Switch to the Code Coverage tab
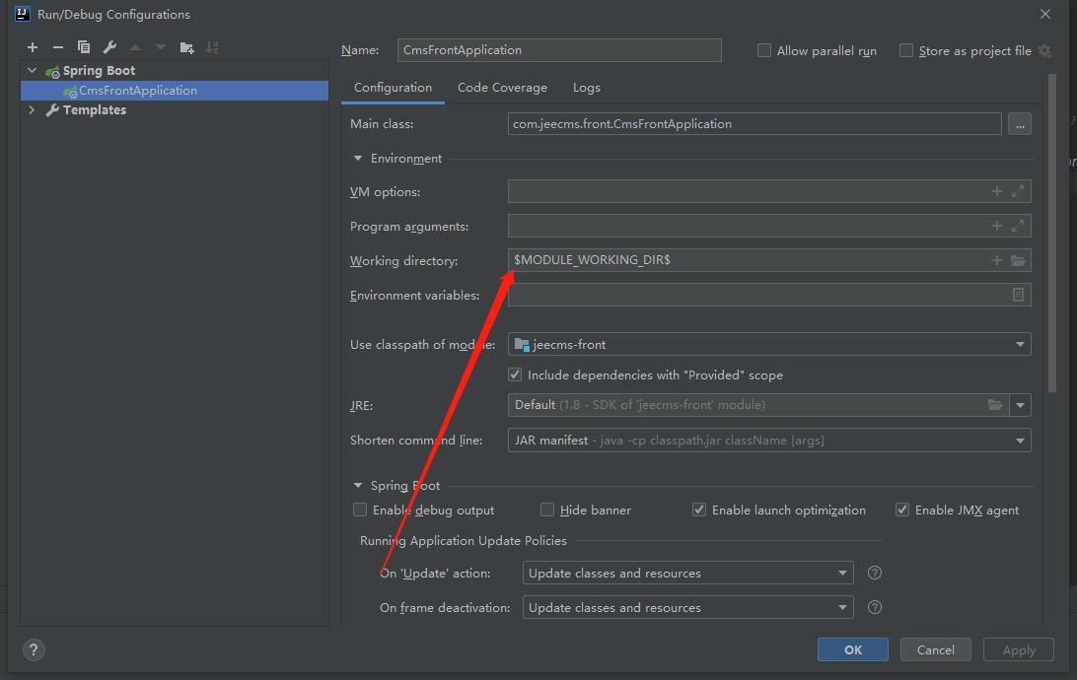This screenshot has height=680, width=1077. [502, 88]
